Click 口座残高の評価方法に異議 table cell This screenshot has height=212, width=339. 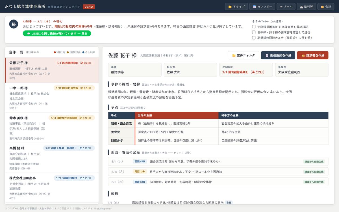point(273,140)
